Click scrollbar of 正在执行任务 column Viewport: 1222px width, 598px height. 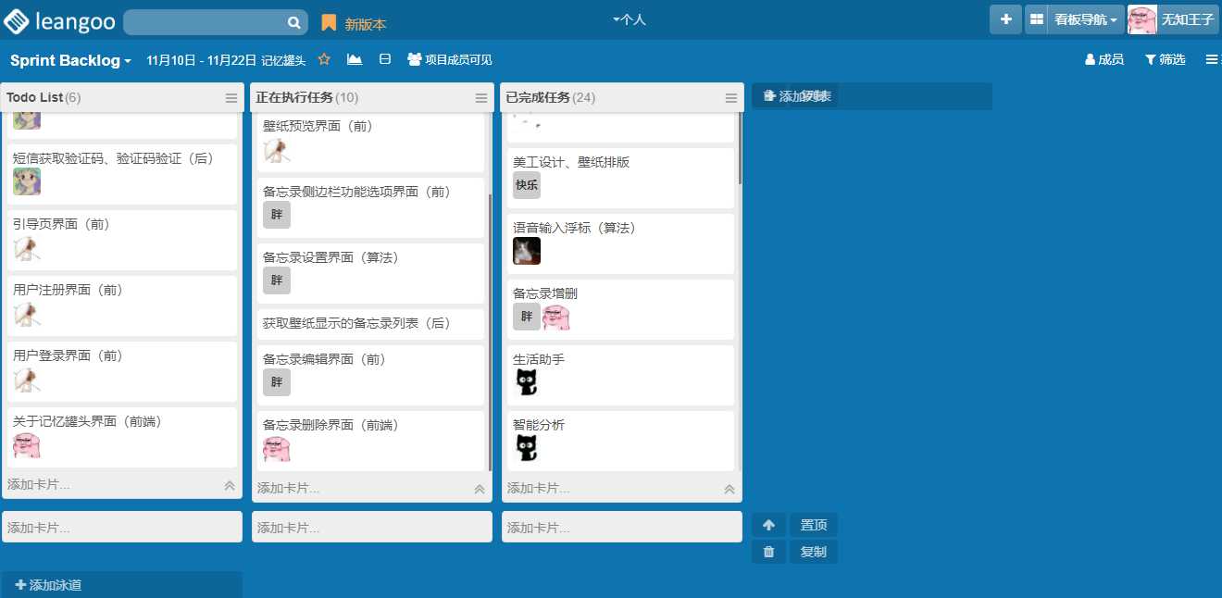click(x=490, y=331)
